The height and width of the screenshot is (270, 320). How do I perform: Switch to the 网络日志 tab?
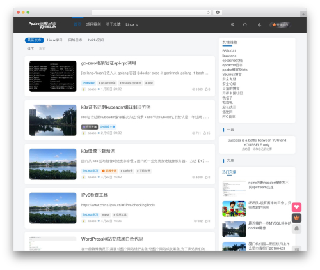pyautogui.click(x=75, y=40)
